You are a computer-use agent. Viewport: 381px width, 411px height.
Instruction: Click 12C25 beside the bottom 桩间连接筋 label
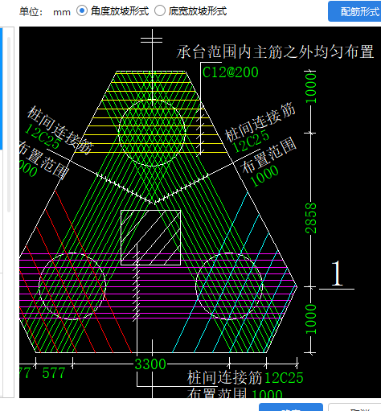[284, 378]
